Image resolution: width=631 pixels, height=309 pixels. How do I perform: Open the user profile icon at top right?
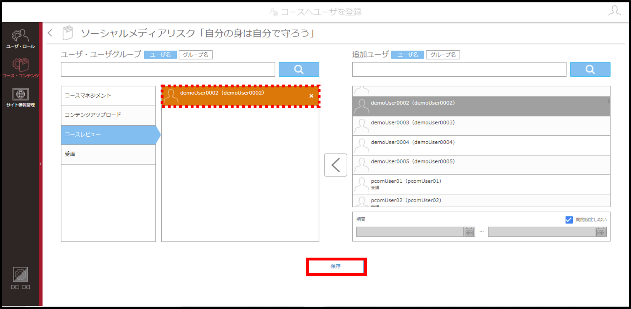tap(615, 11)
